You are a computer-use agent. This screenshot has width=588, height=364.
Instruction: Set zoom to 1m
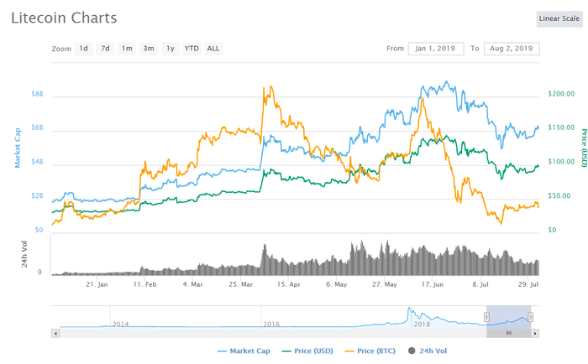127,49
